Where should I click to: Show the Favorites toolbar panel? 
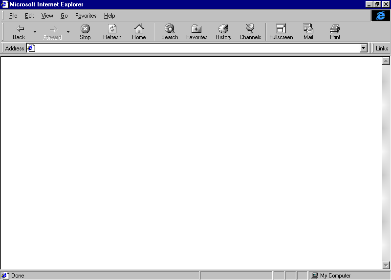coord(197,32)
